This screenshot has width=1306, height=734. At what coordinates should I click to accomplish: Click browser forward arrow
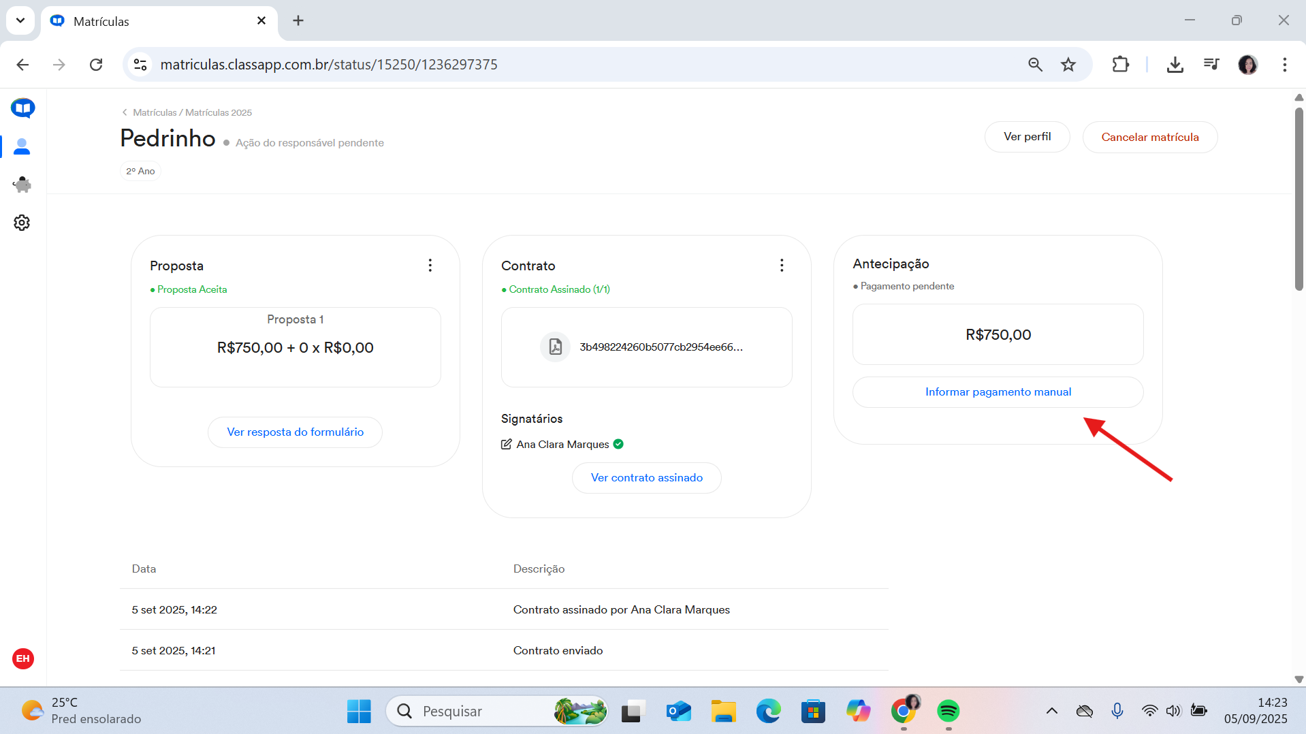pos(59,65)
